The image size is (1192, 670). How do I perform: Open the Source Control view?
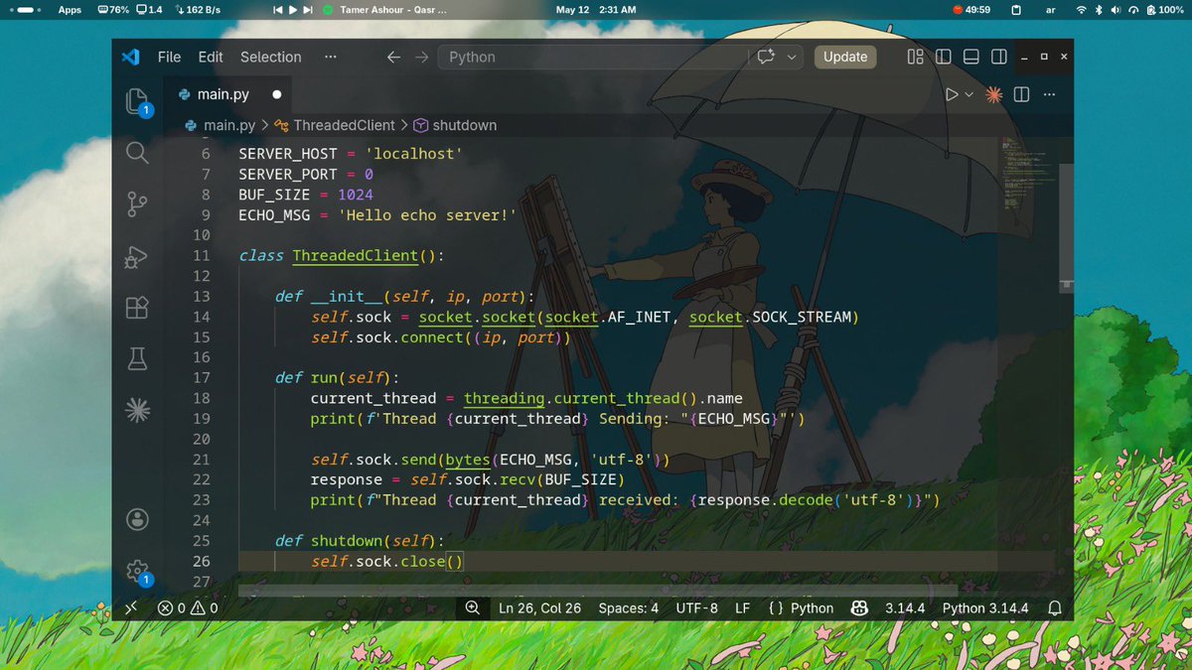137,204
